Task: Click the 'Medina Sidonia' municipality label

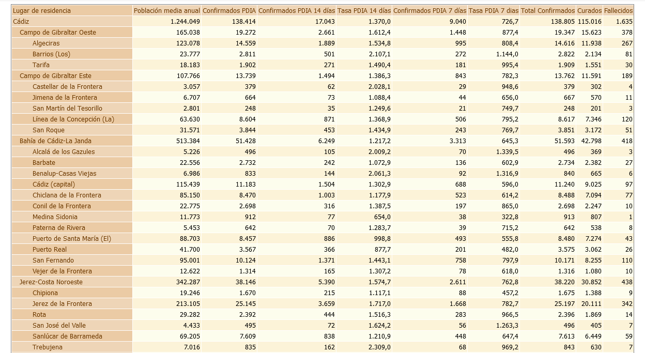Action: (x=55, y=217)
